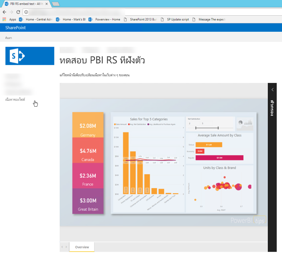Image resolution: width=282 pixels, height=255 pixels.
Task: Click the SharePoint favicon beside Powerview - Home
Action: (90, 19)
